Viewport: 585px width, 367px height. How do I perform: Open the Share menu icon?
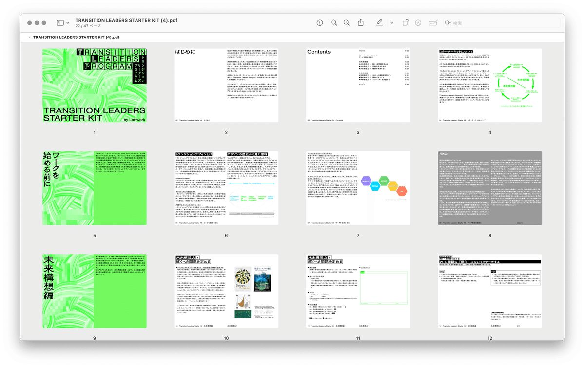pyautogui.click(x=361, y=23)
